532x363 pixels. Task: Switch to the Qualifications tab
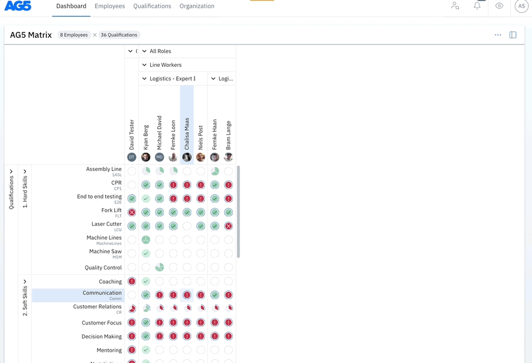152,7
